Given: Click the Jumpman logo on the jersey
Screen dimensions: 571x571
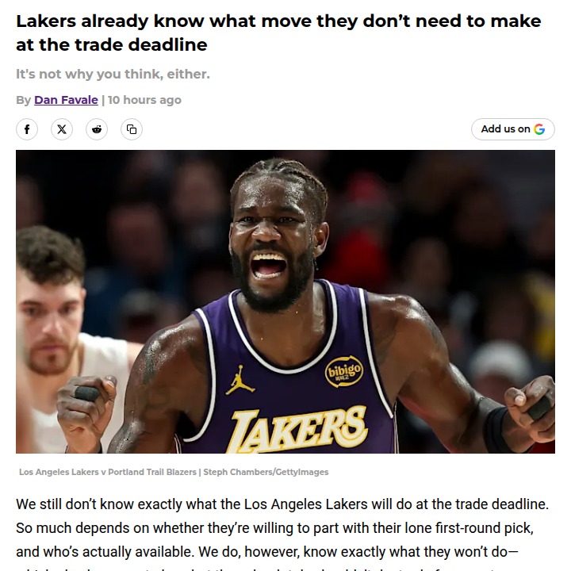Looking at the screenshot, I should [240, 380].
